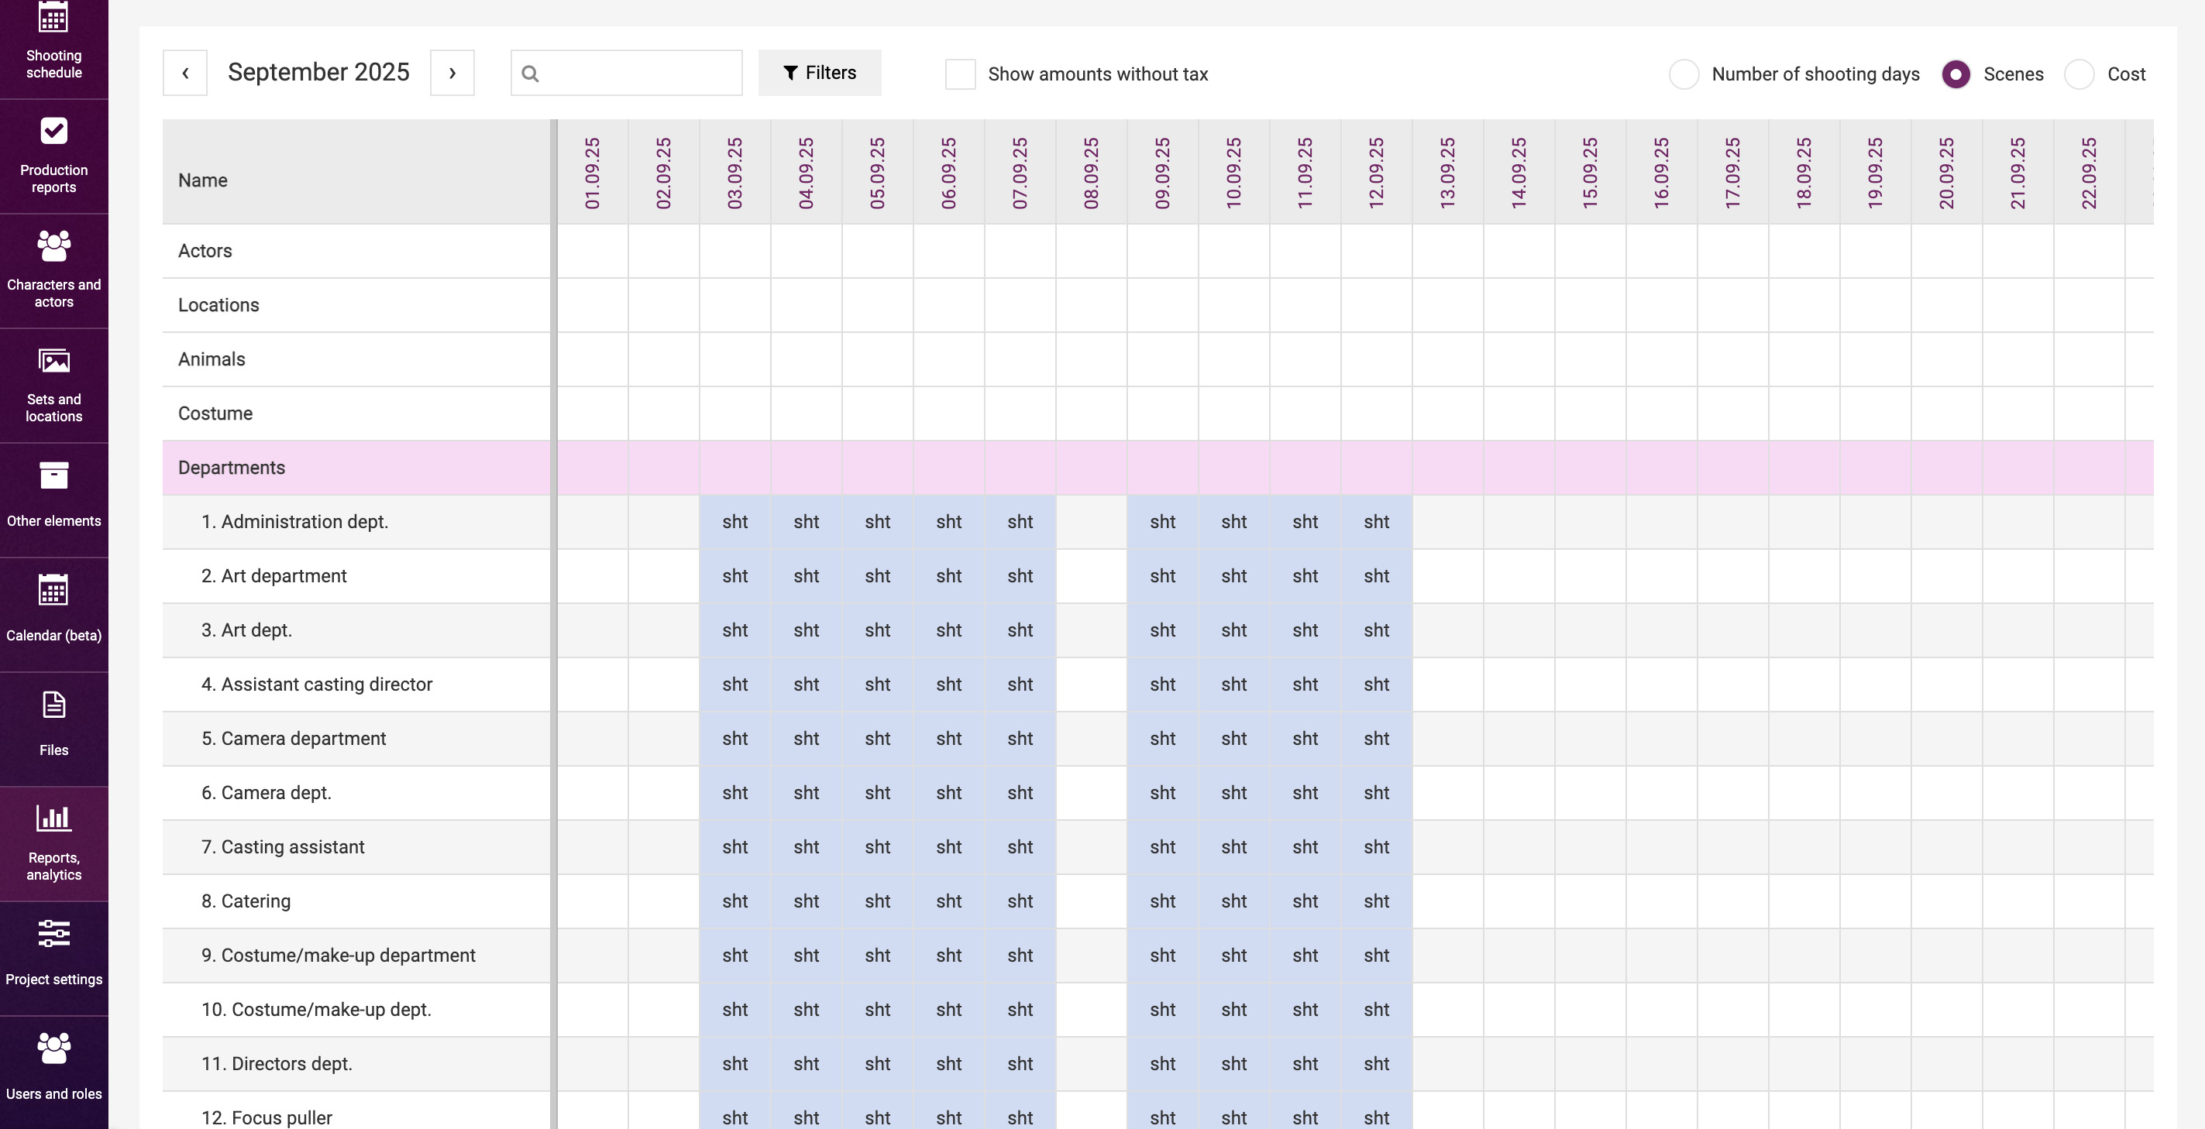
Task: Select Number of shooting days radio button
Action: (x=1683, y=74)
